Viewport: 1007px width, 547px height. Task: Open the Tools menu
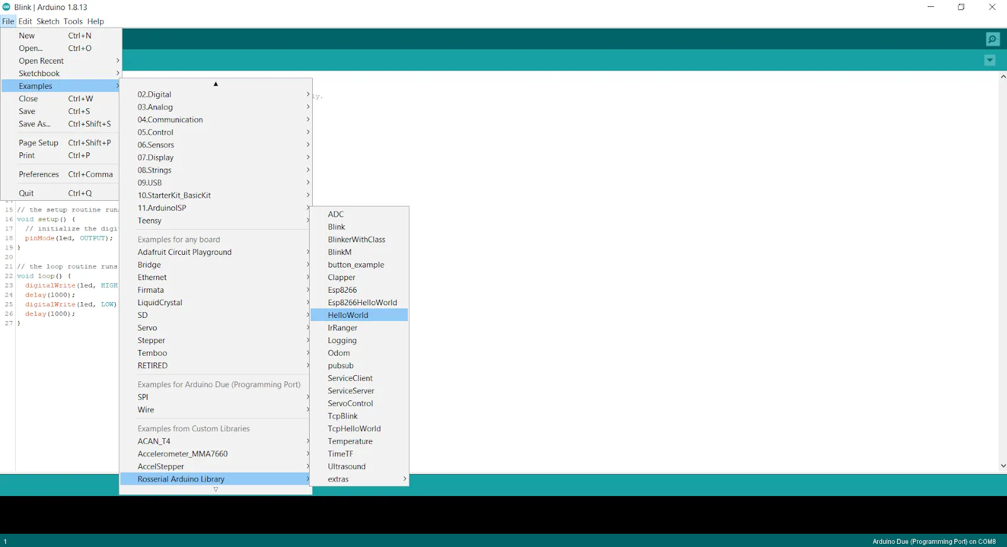73,21
